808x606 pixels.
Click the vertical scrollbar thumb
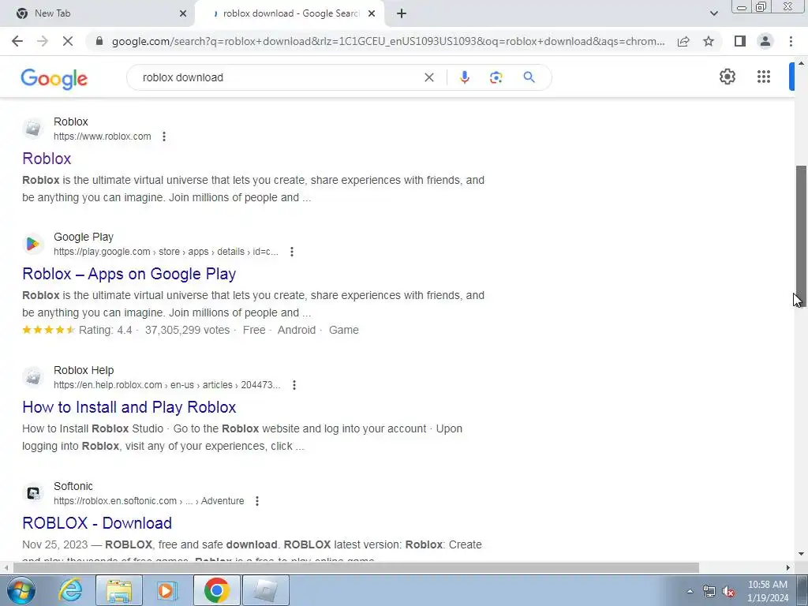point(802,236)
